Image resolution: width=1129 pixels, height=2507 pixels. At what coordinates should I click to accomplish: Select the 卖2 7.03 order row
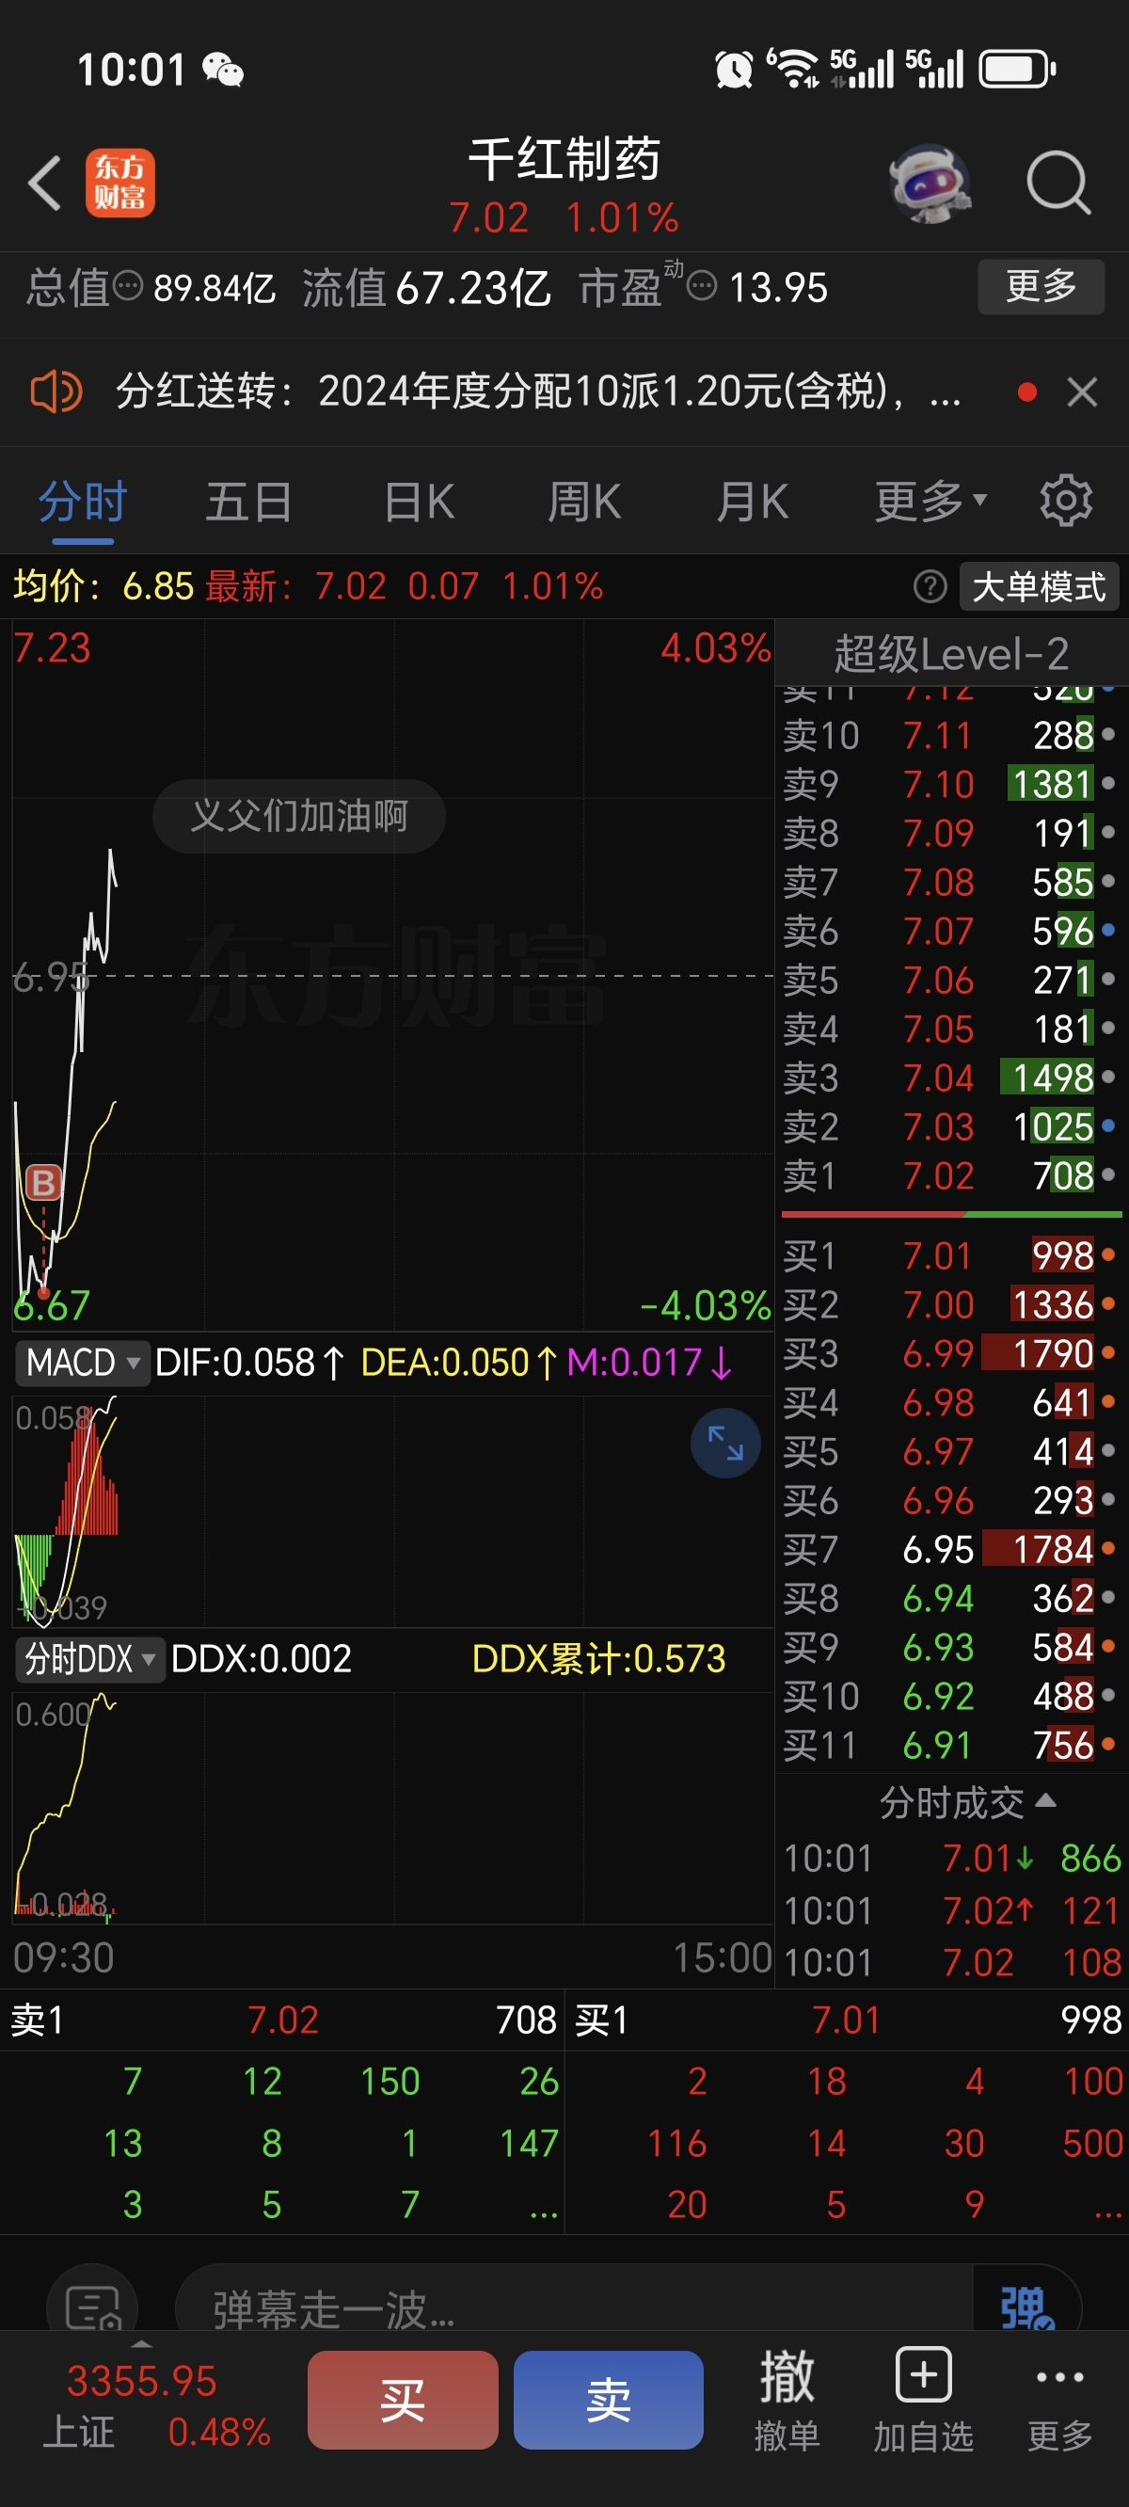click(951, 1127)
